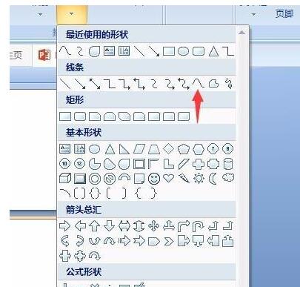Select Curve in 最近使用的形状 row
This screenshot has height=287, width=300.
(65, 51)
